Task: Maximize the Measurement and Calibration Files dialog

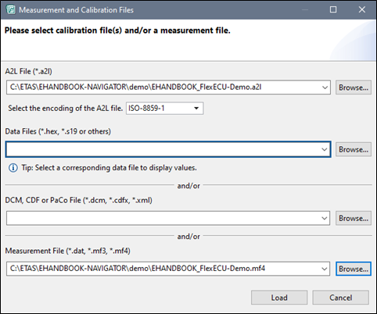Action: tap(333, 9)
